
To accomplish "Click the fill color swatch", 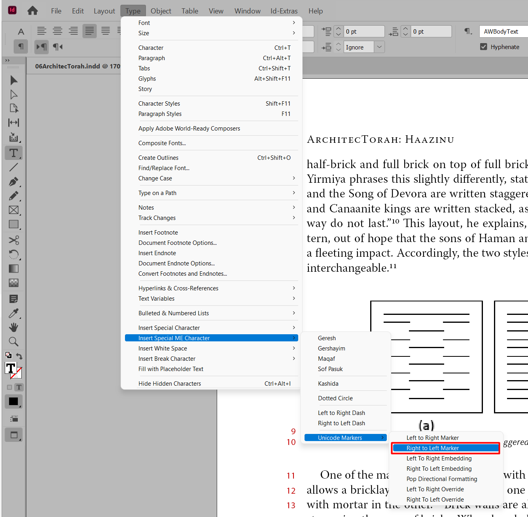I will pos(11,368).
